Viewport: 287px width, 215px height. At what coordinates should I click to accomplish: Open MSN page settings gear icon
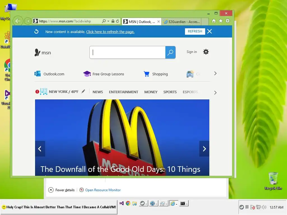coord(206,52)
